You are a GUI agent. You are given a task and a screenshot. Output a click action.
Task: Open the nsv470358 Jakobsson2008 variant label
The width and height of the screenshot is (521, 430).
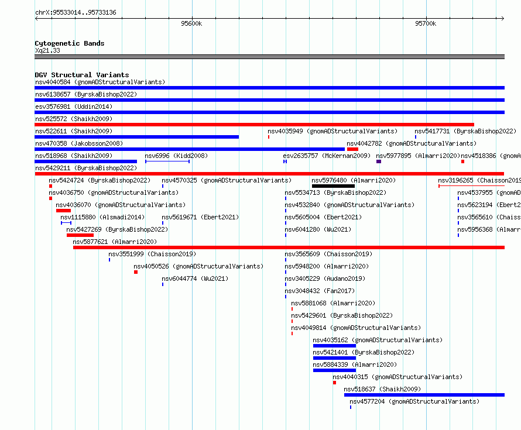(x=79, y=143)
